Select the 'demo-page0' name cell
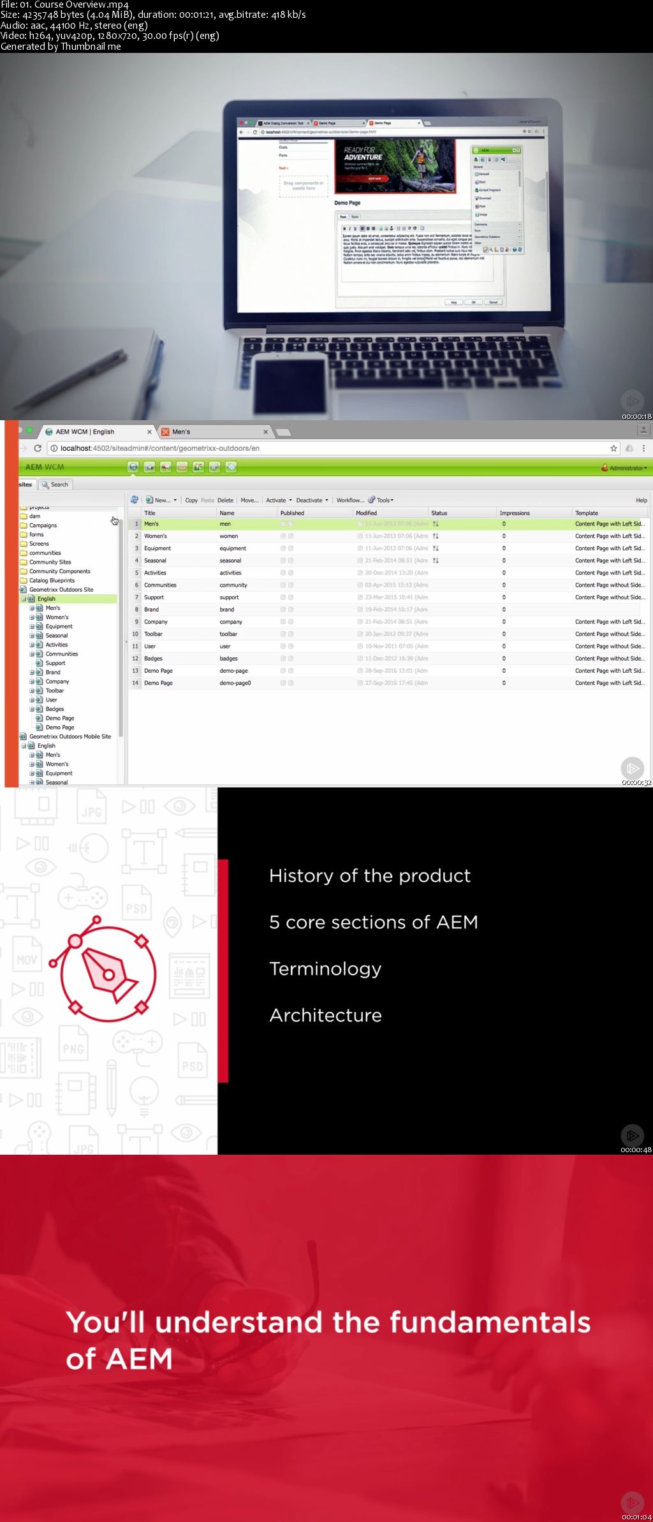Screen dimensions: 653x1522 pyautogui.click(x=235, y=683)
